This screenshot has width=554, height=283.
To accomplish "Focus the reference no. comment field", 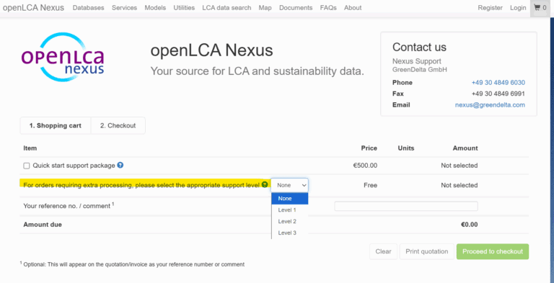I will click(x=406, y=206).
